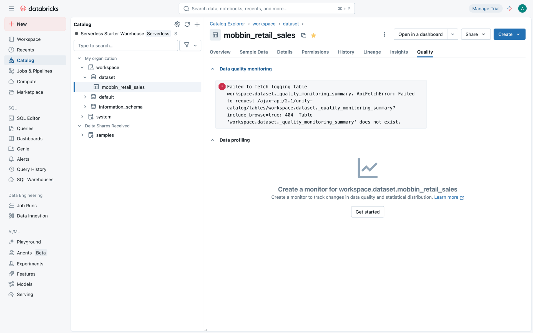Go to Recents

coord(35,50)
